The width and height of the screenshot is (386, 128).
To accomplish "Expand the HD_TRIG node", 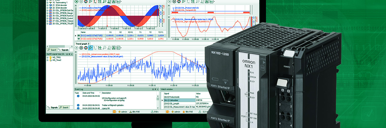I will (47, 58).
